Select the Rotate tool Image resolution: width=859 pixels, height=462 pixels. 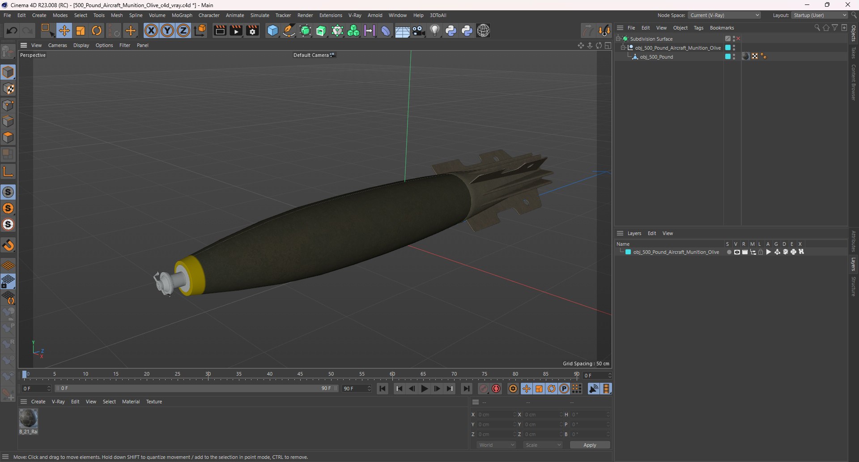coord(97,30)
